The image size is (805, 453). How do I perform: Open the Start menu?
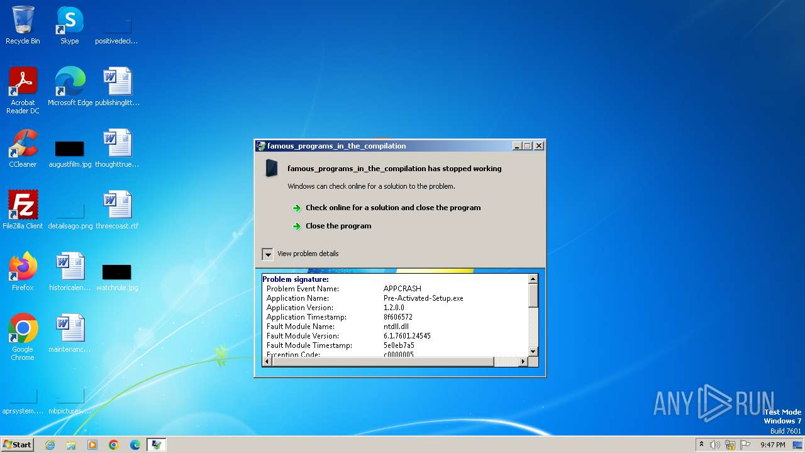18,445
